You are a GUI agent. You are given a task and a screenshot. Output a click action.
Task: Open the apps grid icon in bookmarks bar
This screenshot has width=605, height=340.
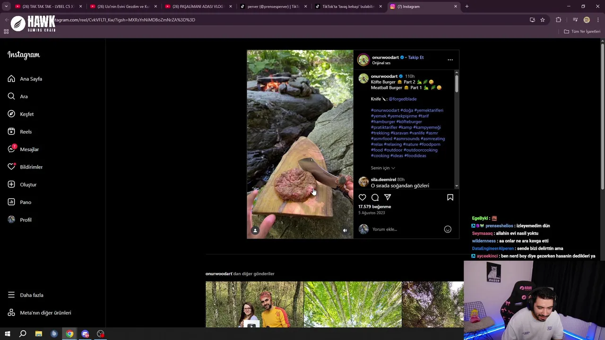[6, 32]
